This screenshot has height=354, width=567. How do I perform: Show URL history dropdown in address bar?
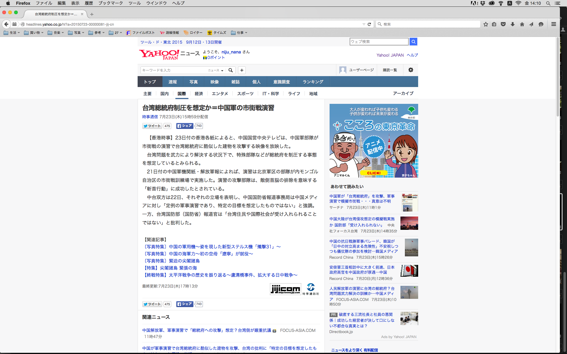[364, 24]
